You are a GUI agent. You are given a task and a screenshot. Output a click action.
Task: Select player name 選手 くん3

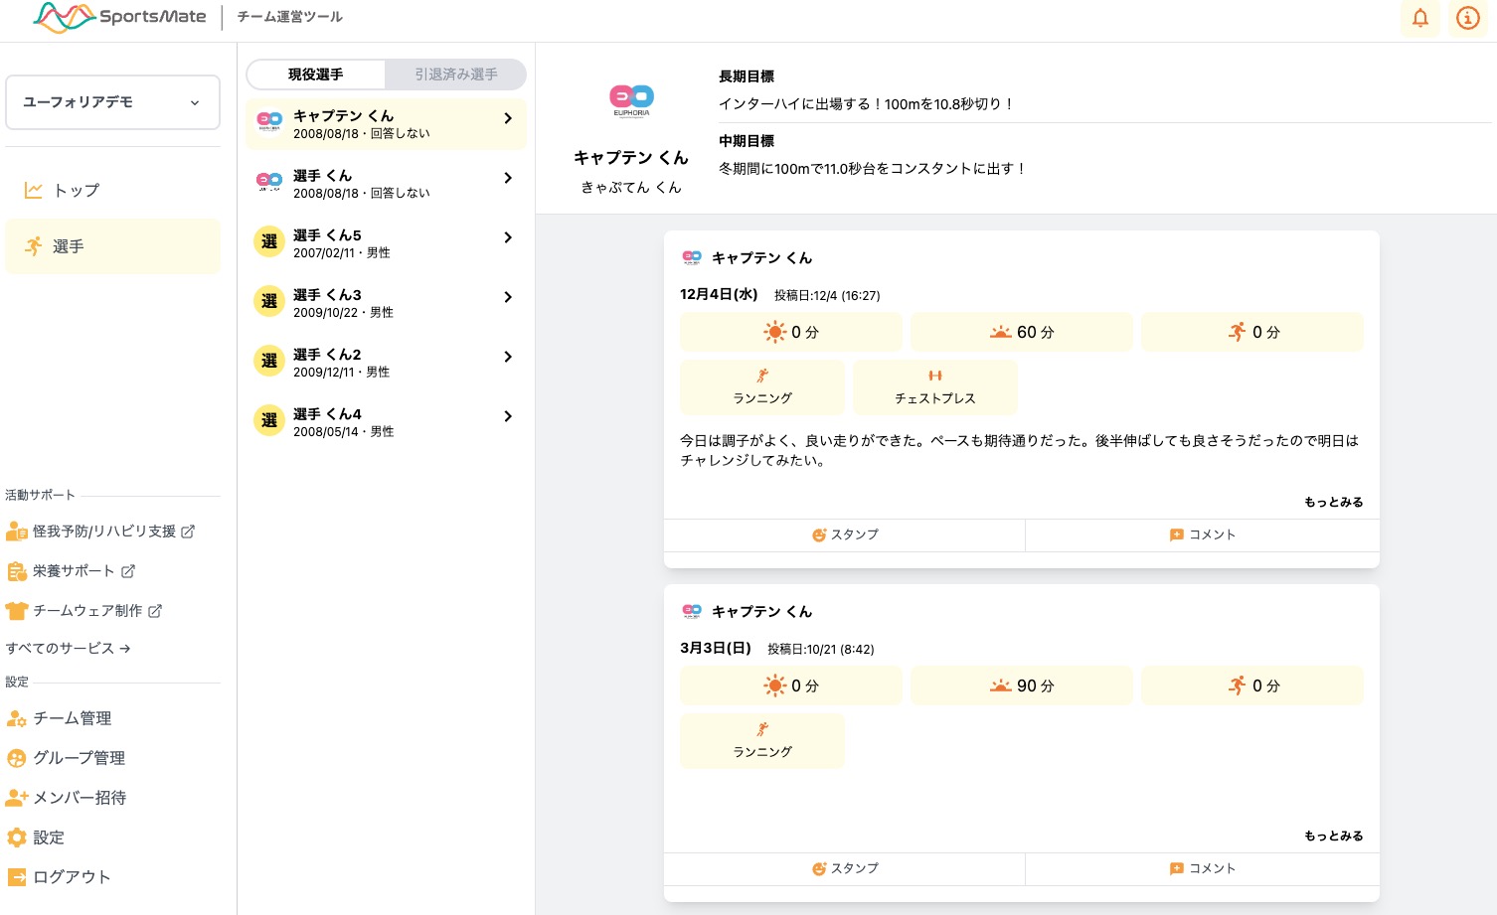click(x=327, y=295)
